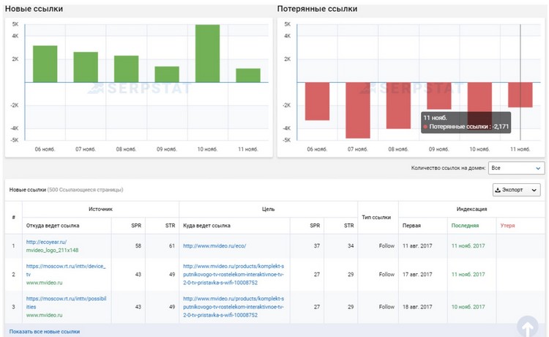The width and height of the screenshot is (549, 337).
Task: Click 'Показать все новые ссылки' link
Action: [45, 331]
